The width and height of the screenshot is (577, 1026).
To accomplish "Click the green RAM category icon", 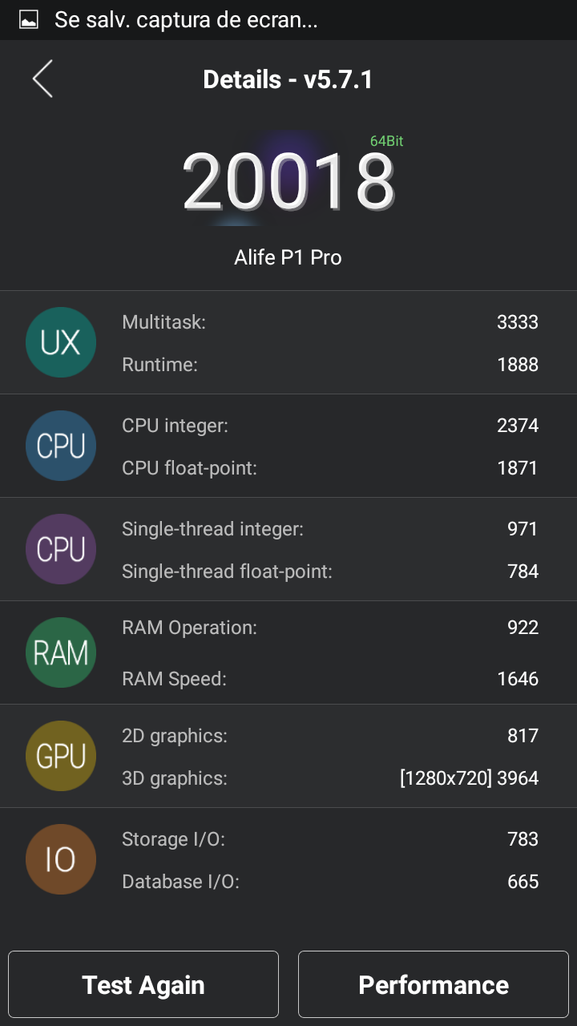I will [x=61, y=652].
